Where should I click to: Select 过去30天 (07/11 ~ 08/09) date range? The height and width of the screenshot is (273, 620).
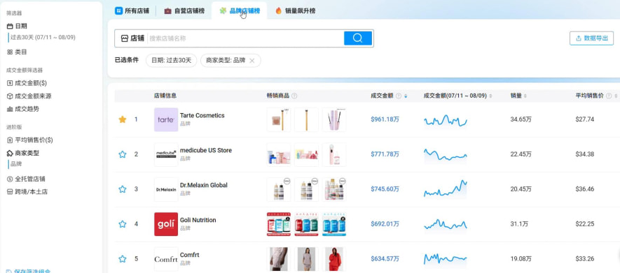43,38
